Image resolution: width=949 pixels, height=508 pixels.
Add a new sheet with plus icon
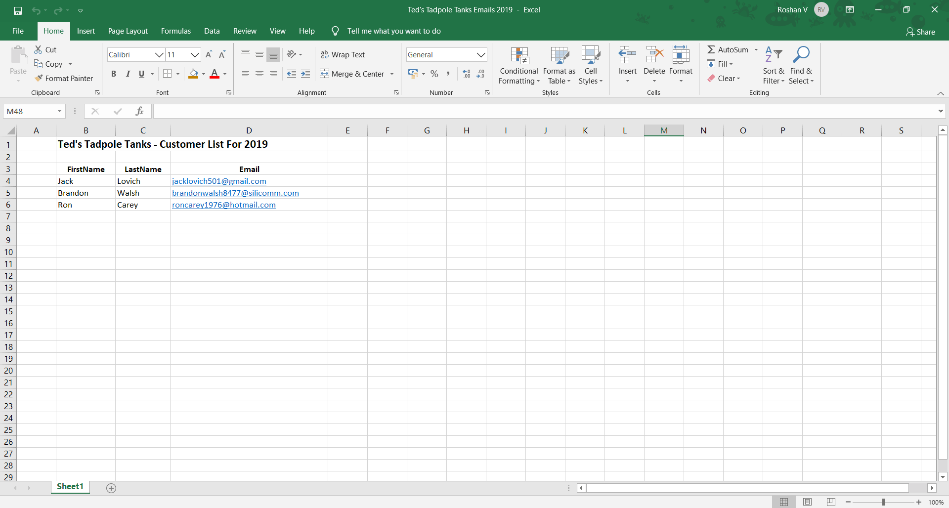point(111,488)
